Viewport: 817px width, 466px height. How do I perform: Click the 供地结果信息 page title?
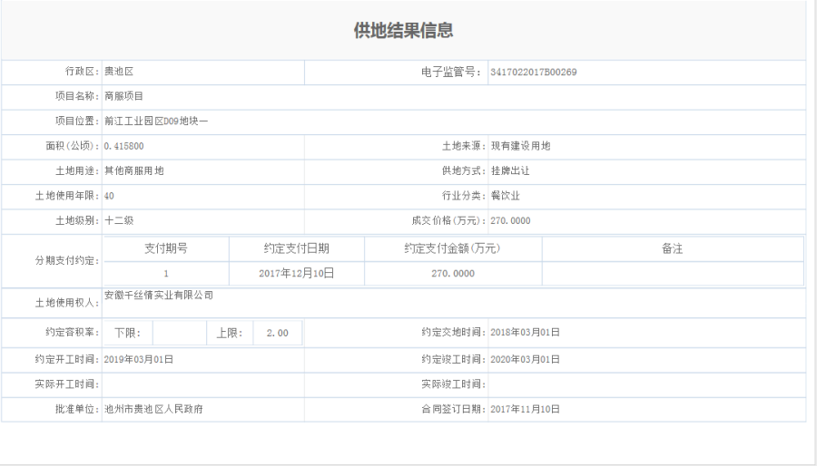(403, 31)
